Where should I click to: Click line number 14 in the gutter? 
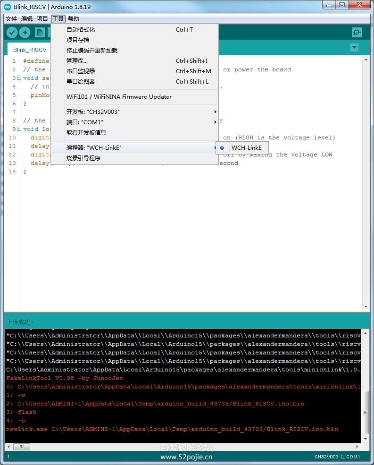pos(12,172)
